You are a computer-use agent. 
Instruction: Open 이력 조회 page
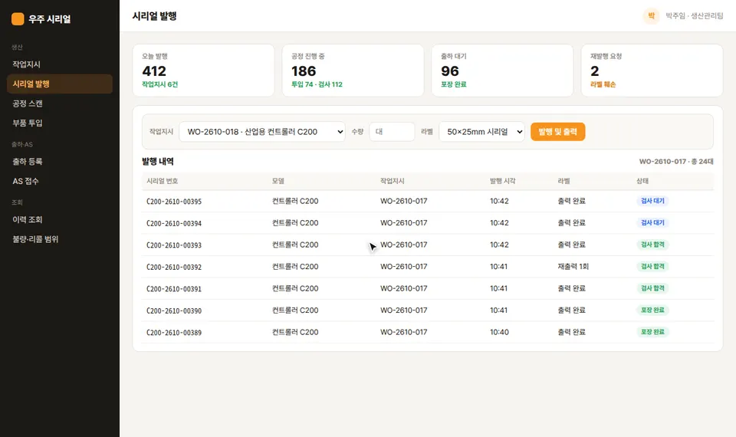60,220
